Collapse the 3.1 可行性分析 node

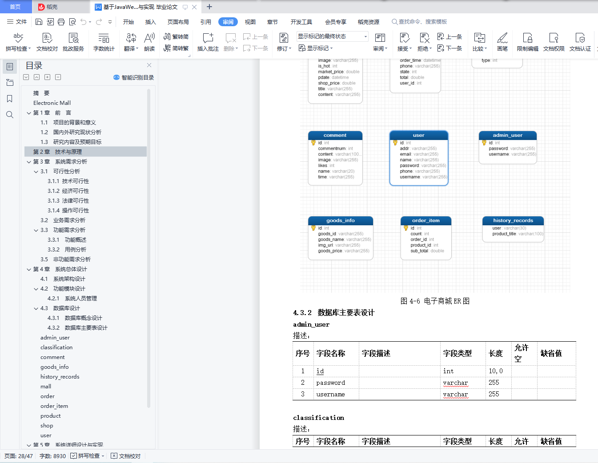click(x=36, y=172)
